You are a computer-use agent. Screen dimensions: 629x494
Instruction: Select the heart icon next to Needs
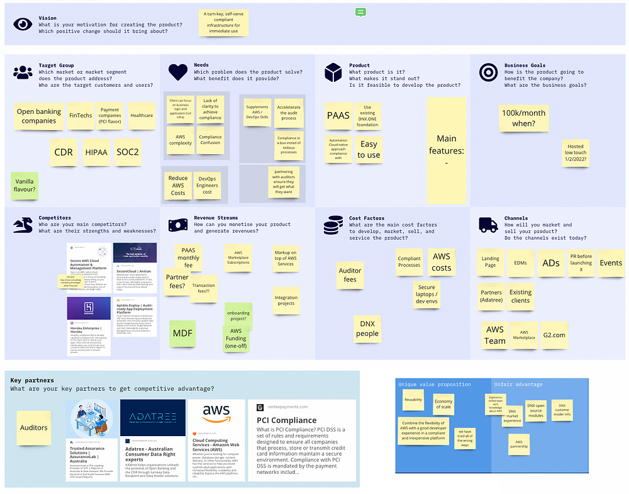[178, 72]
